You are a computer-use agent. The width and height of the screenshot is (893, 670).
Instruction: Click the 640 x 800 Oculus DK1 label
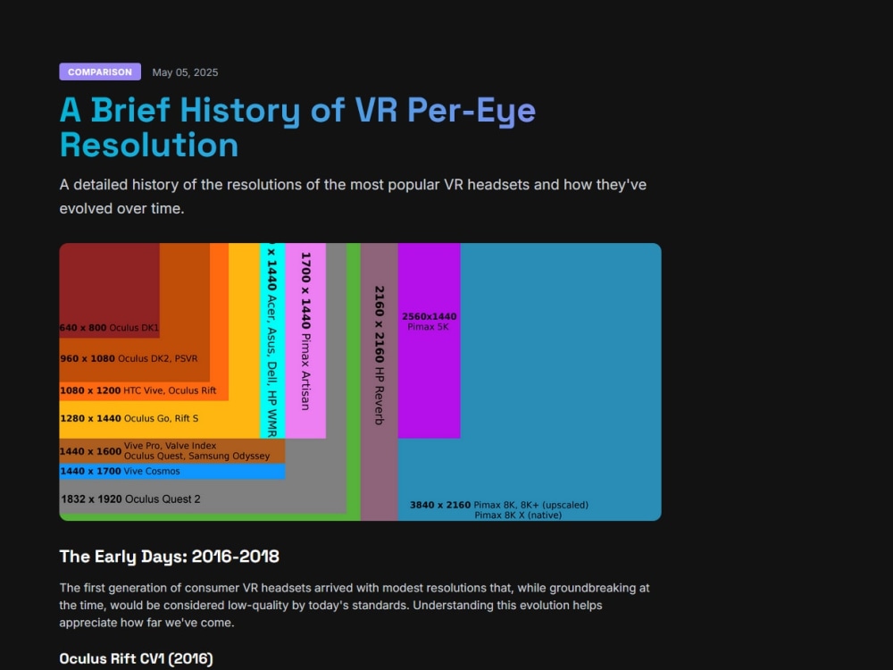click(x=109, y=328)
